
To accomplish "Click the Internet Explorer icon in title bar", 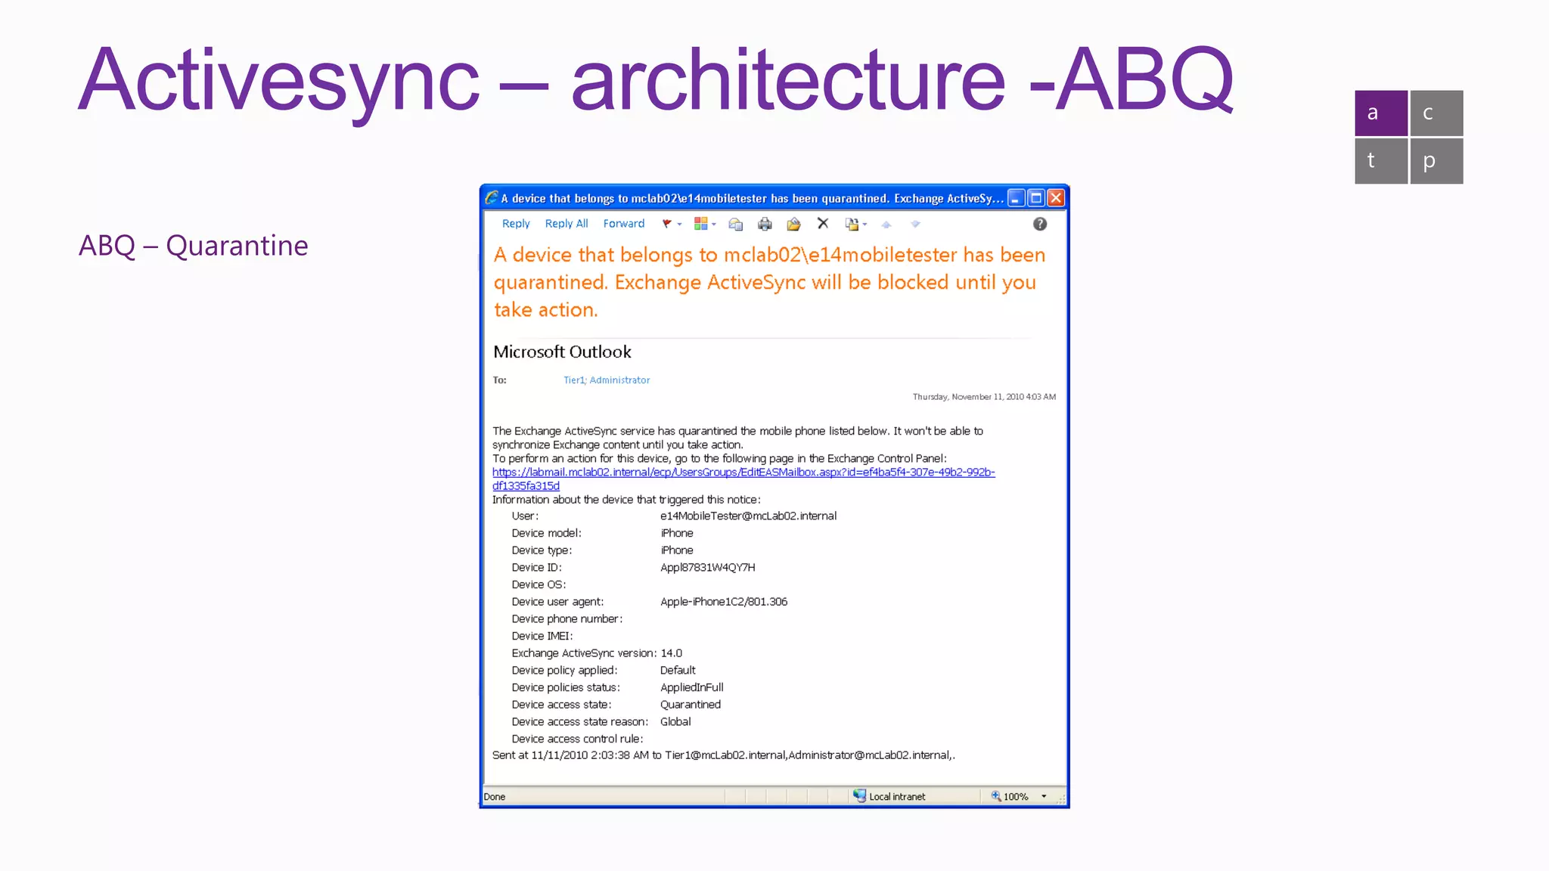I will (492, 197).
